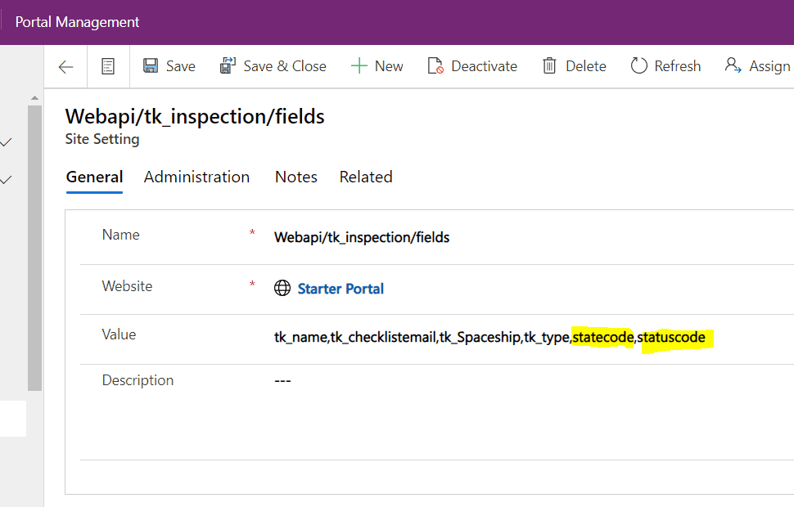Open the Starter Portal website link
The image size is (794, 507).
[x=341, y=289]
